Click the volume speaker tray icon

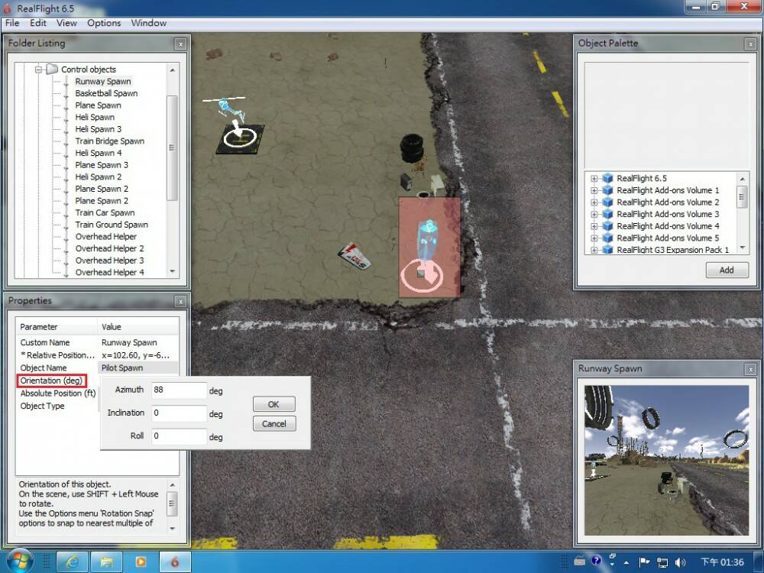[681, 562]
